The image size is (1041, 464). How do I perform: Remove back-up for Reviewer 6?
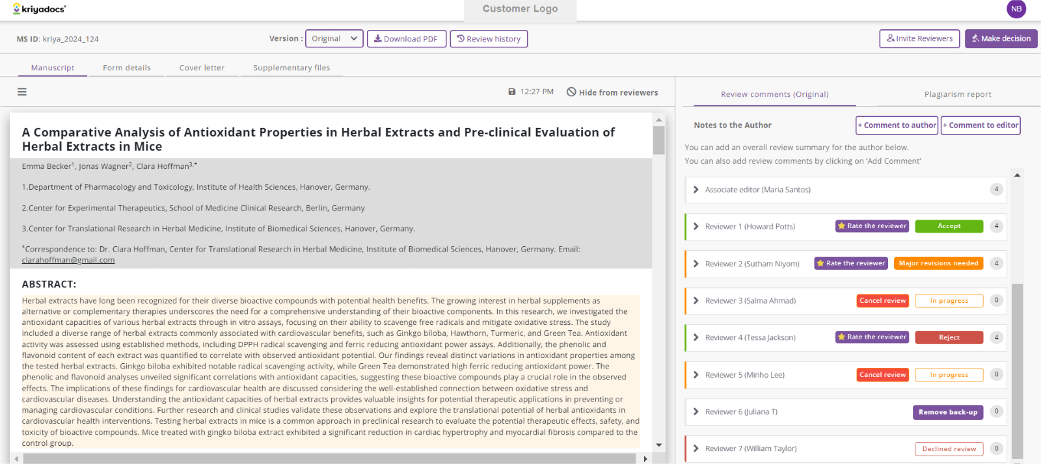948,412
